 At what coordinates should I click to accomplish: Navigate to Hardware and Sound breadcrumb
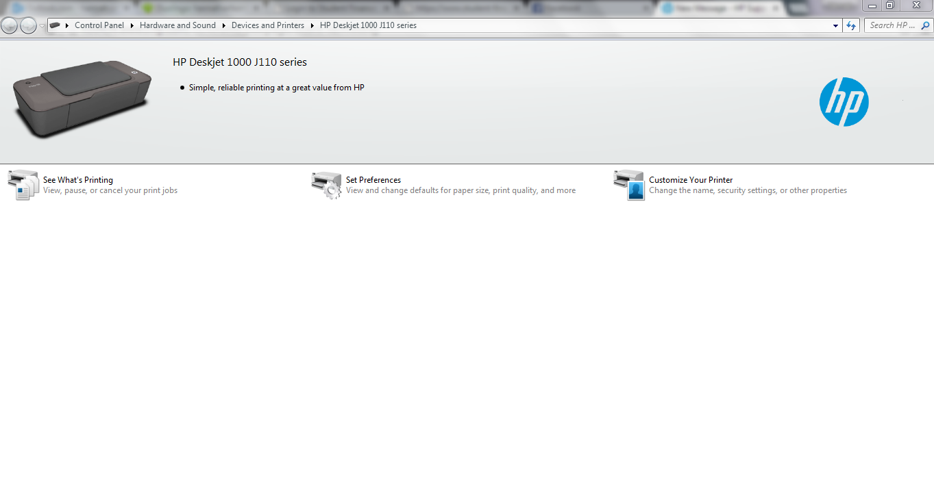[x=177, y=25]
